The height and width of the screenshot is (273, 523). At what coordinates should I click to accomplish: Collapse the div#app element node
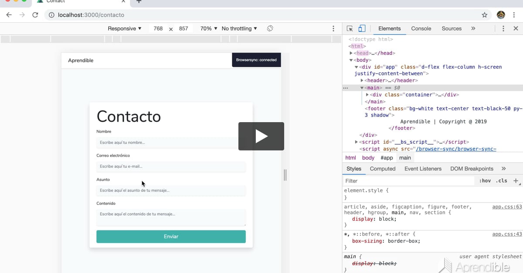pos(357,67)
